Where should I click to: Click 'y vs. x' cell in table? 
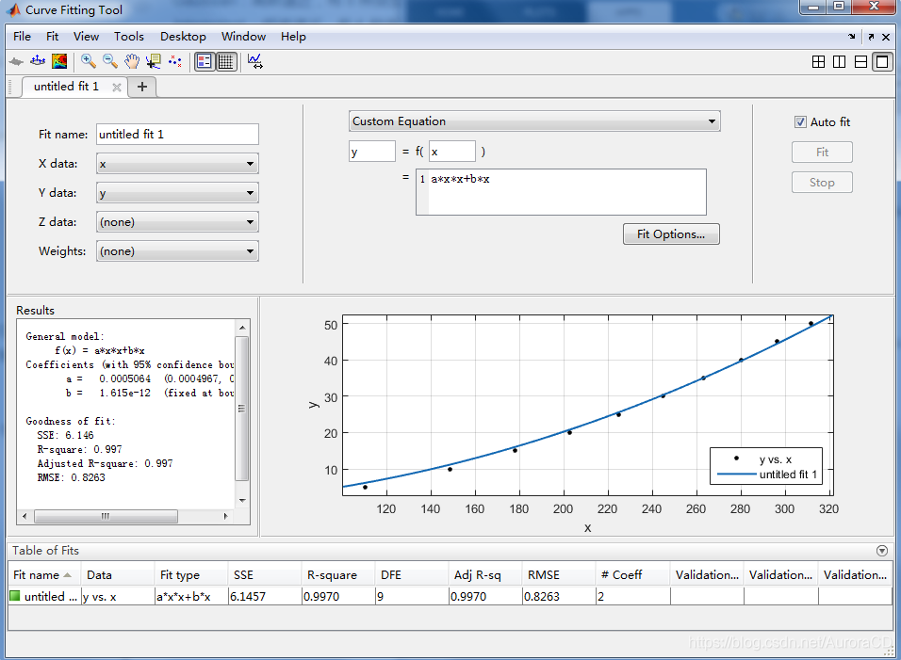[x=118, y=597]
